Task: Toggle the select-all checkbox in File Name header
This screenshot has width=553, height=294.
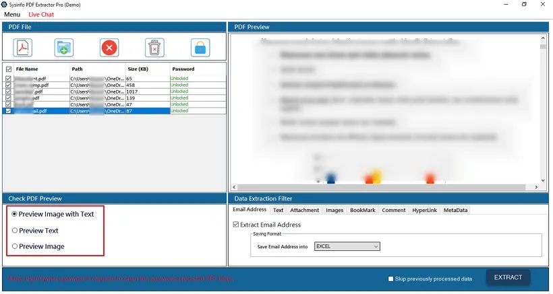Action: point(9,69)
